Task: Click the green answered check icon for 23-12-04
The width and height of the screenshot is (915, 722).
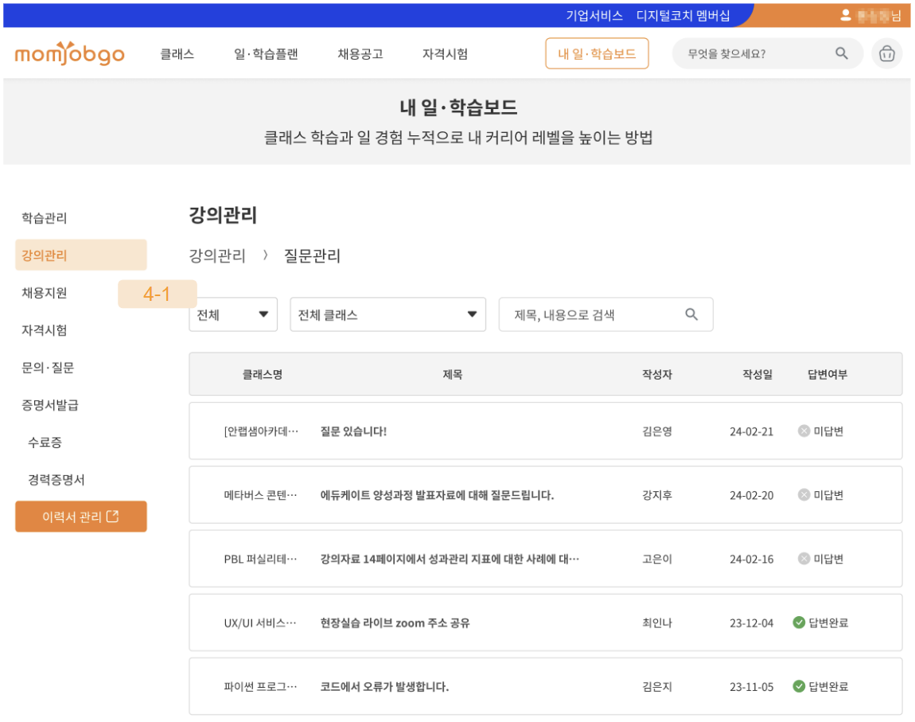Action: (799, 622)
